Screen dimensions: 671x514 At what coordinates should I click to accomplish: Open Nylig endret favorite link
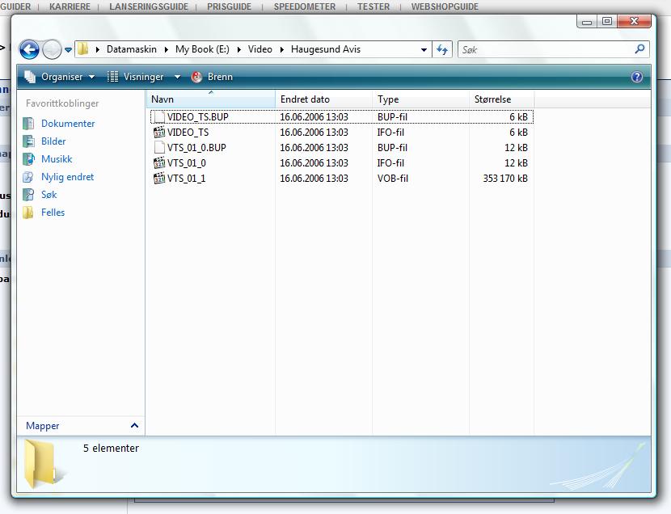click(67, 177)
